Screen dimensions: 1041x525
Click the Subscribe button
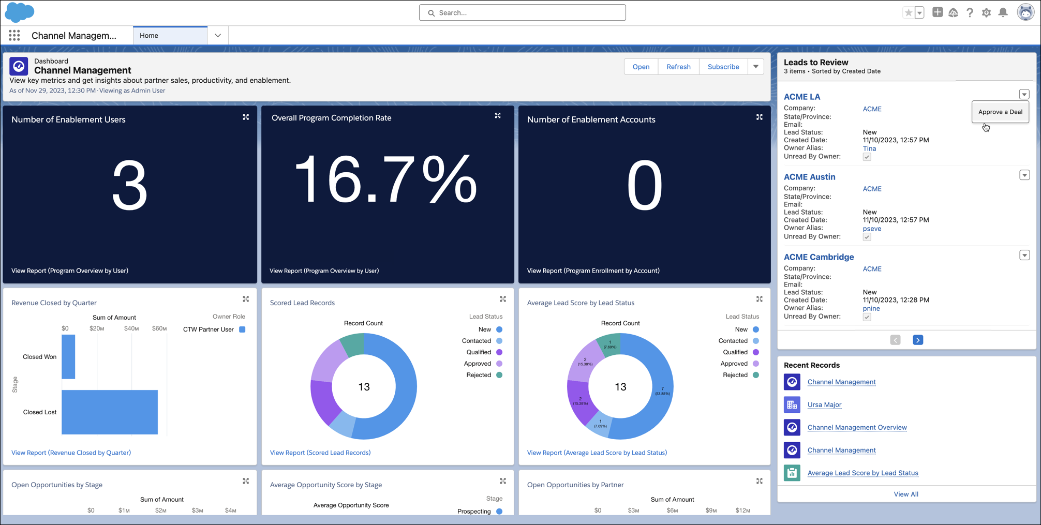(723, 67)
